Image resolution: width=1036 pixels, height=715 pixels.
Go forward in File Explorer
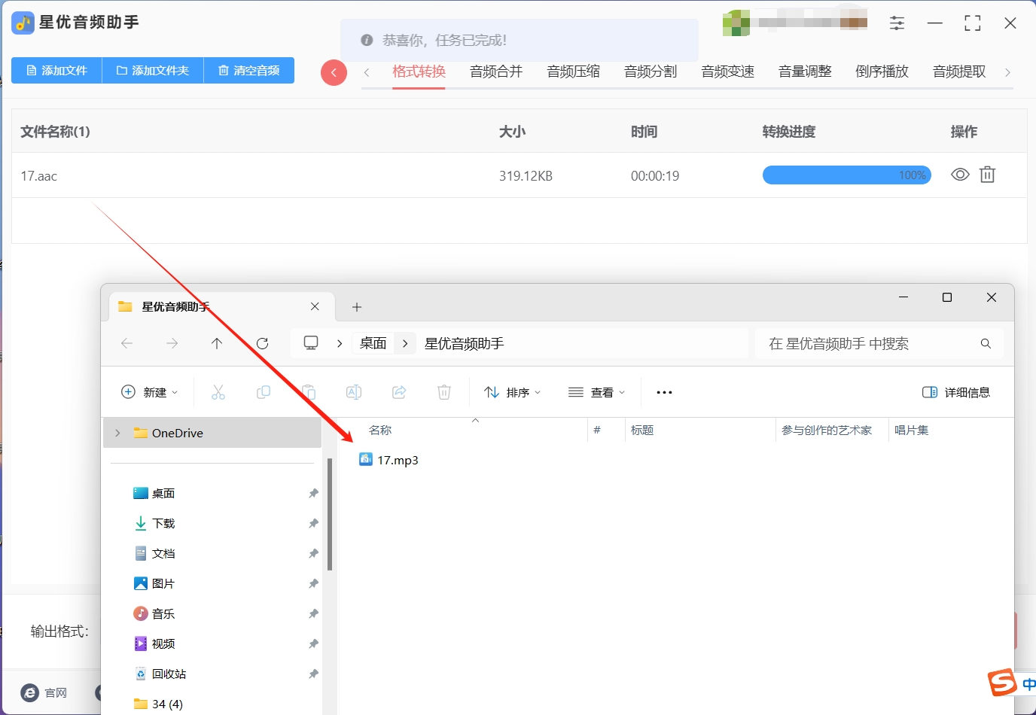[x=172, y=343]
